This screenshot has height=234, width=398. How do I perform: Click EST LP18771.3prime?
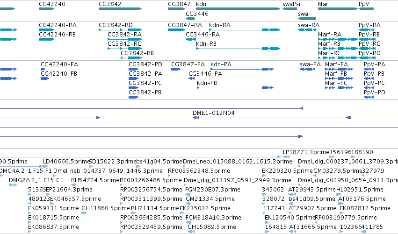(286, 157)
